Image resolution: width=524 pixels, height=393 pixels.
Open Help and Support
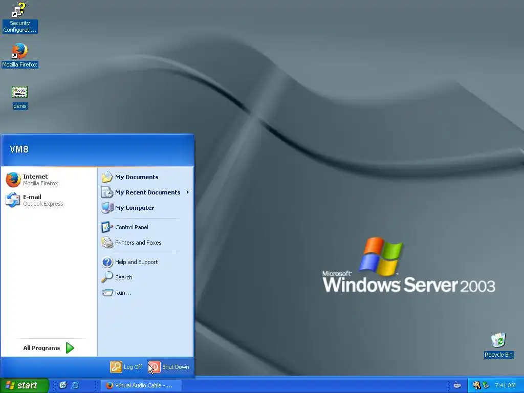[146, 262]
